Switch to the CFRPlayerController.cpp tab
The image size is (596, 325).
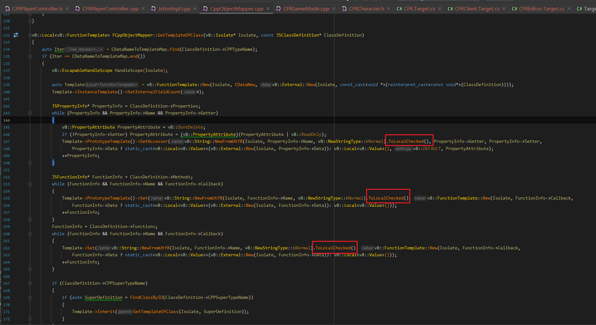tap(110, 9)
